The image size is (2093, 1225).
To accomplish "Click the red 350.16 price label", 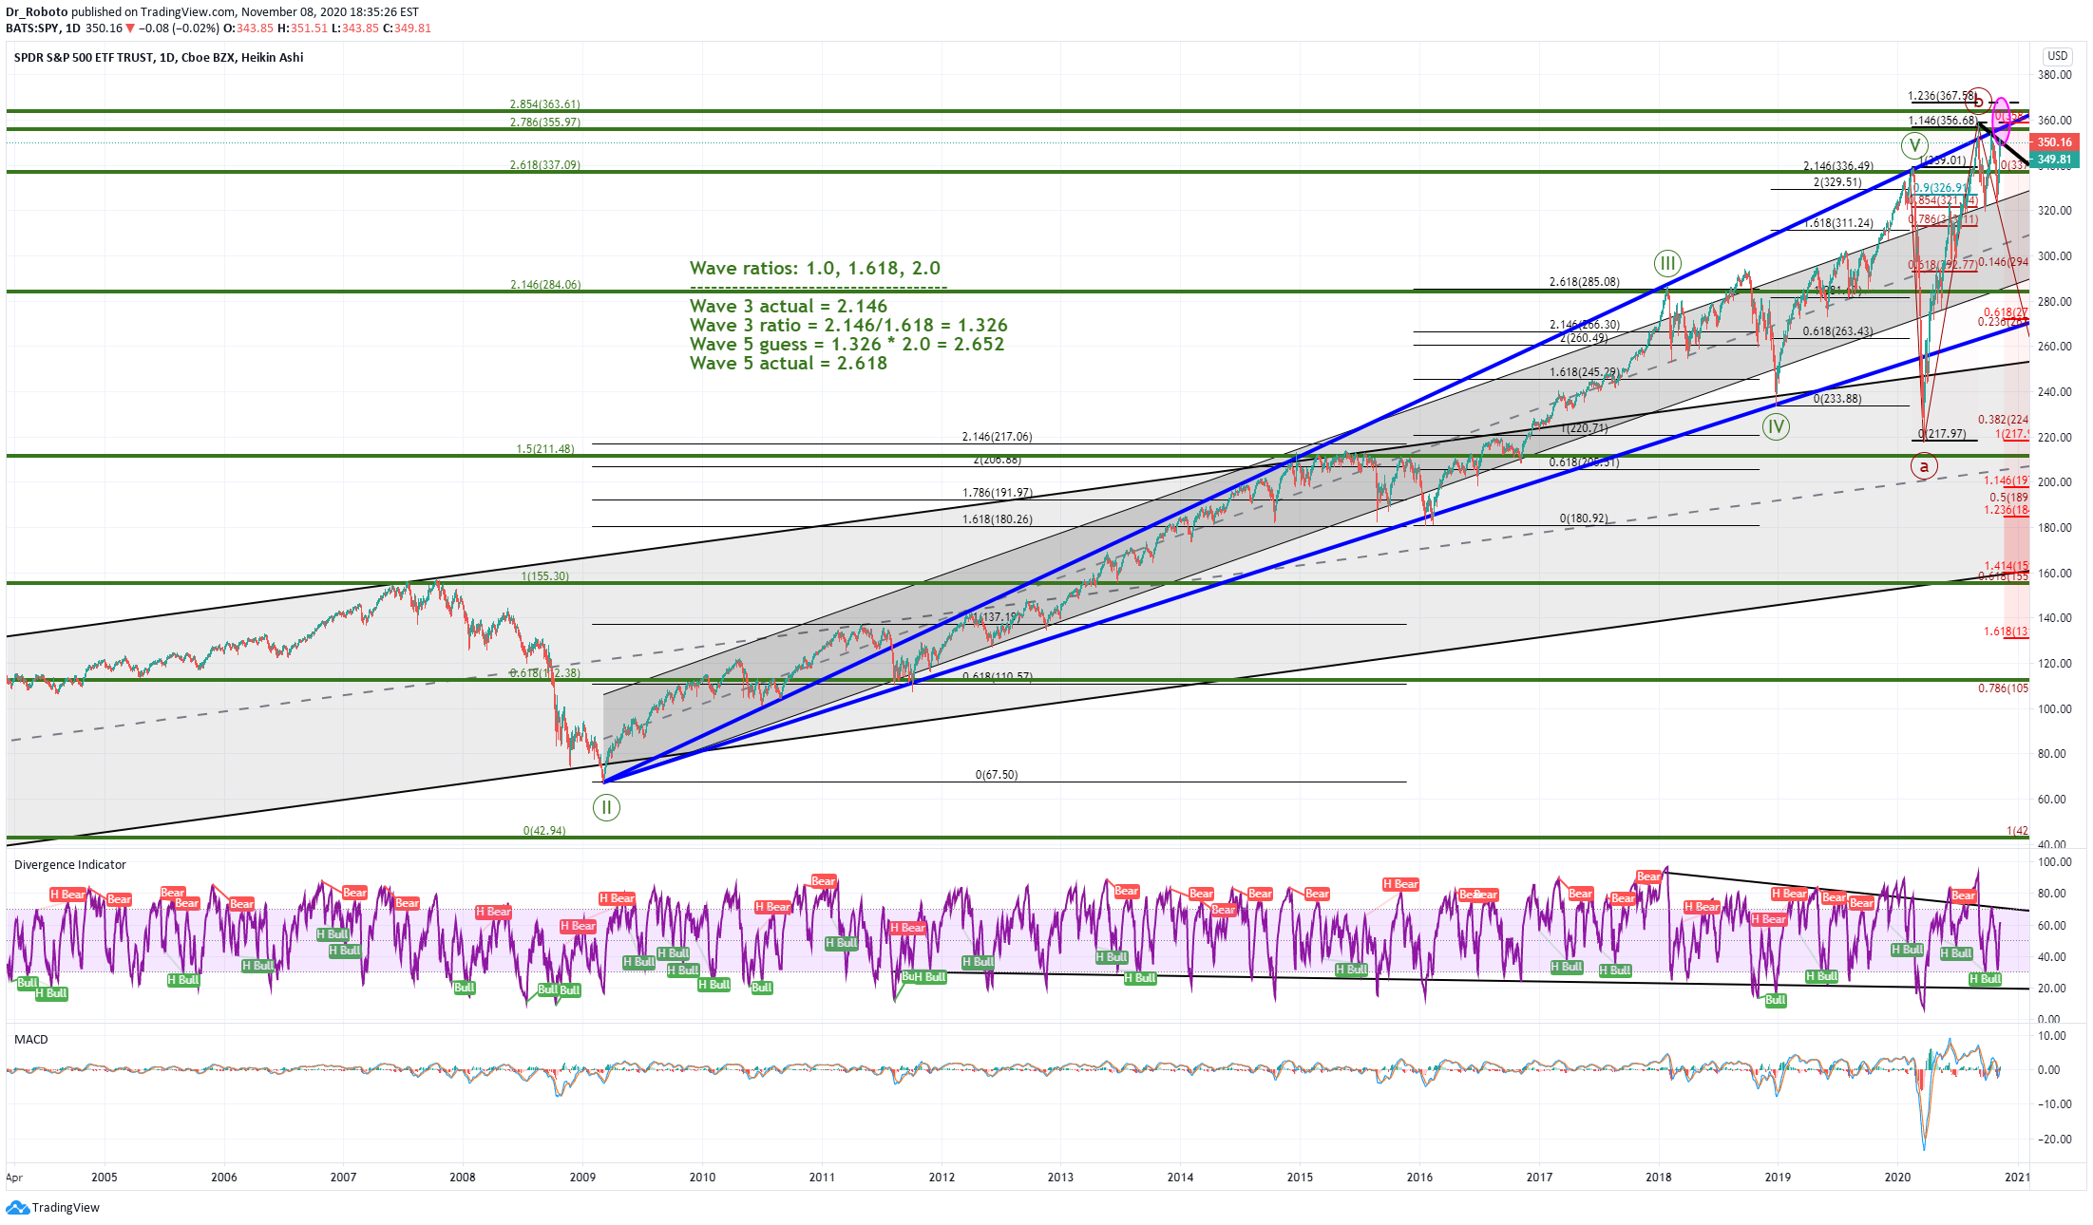I will coord(2054,142).
